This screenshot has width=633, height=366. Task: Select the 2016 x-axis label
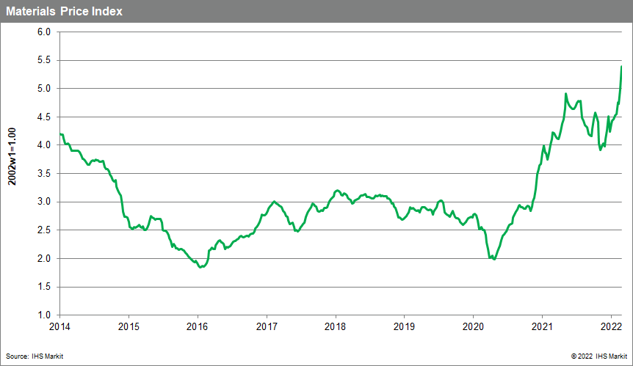(198, 326)
